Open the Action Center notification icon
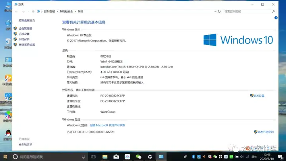This screenshot has width=286, height=161. click(x=280, y=157)
